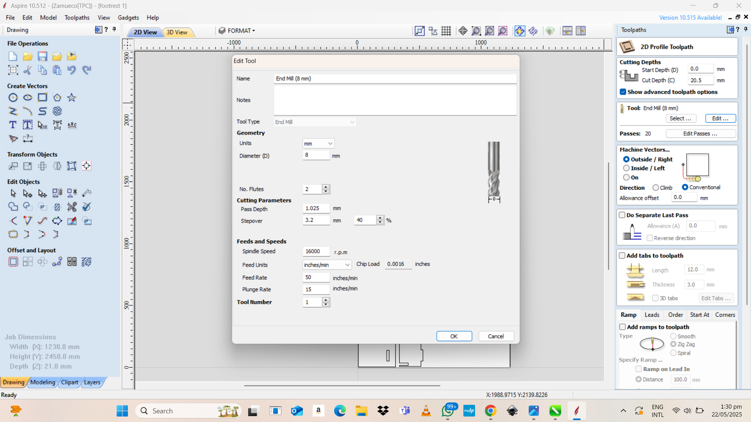Click the Select ... tool button
This screenshot has height=422, width=751.
[x=680, y=119]
